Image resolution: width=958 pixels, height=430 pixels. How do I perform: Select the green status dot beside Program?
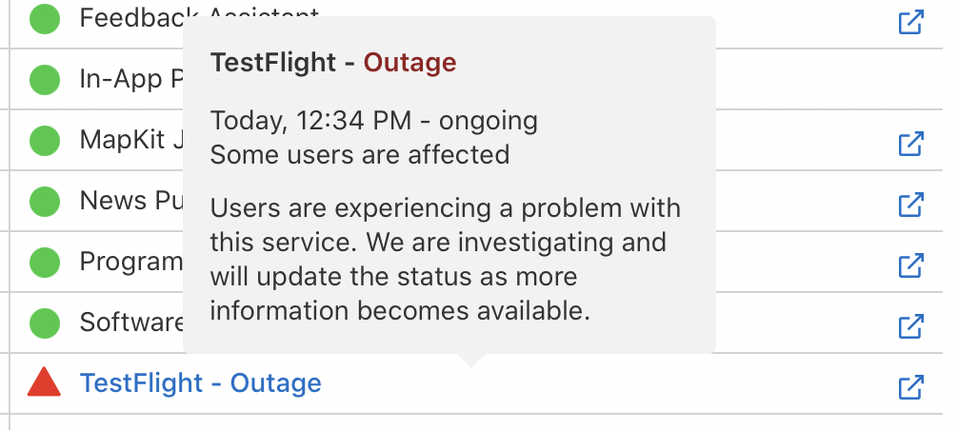45,261
